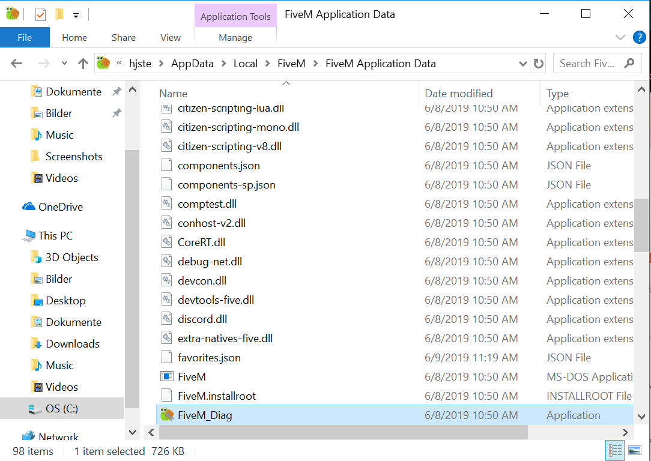The height and width of the screenshot is (461, 651).
Task: Click the FiveM breadcrumb segment
Action: pyautogui.click(x=291, y=64)
